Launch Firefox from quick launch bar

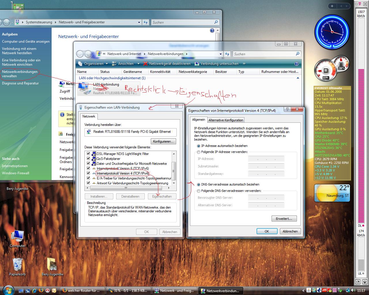click(x=41, y=291)
